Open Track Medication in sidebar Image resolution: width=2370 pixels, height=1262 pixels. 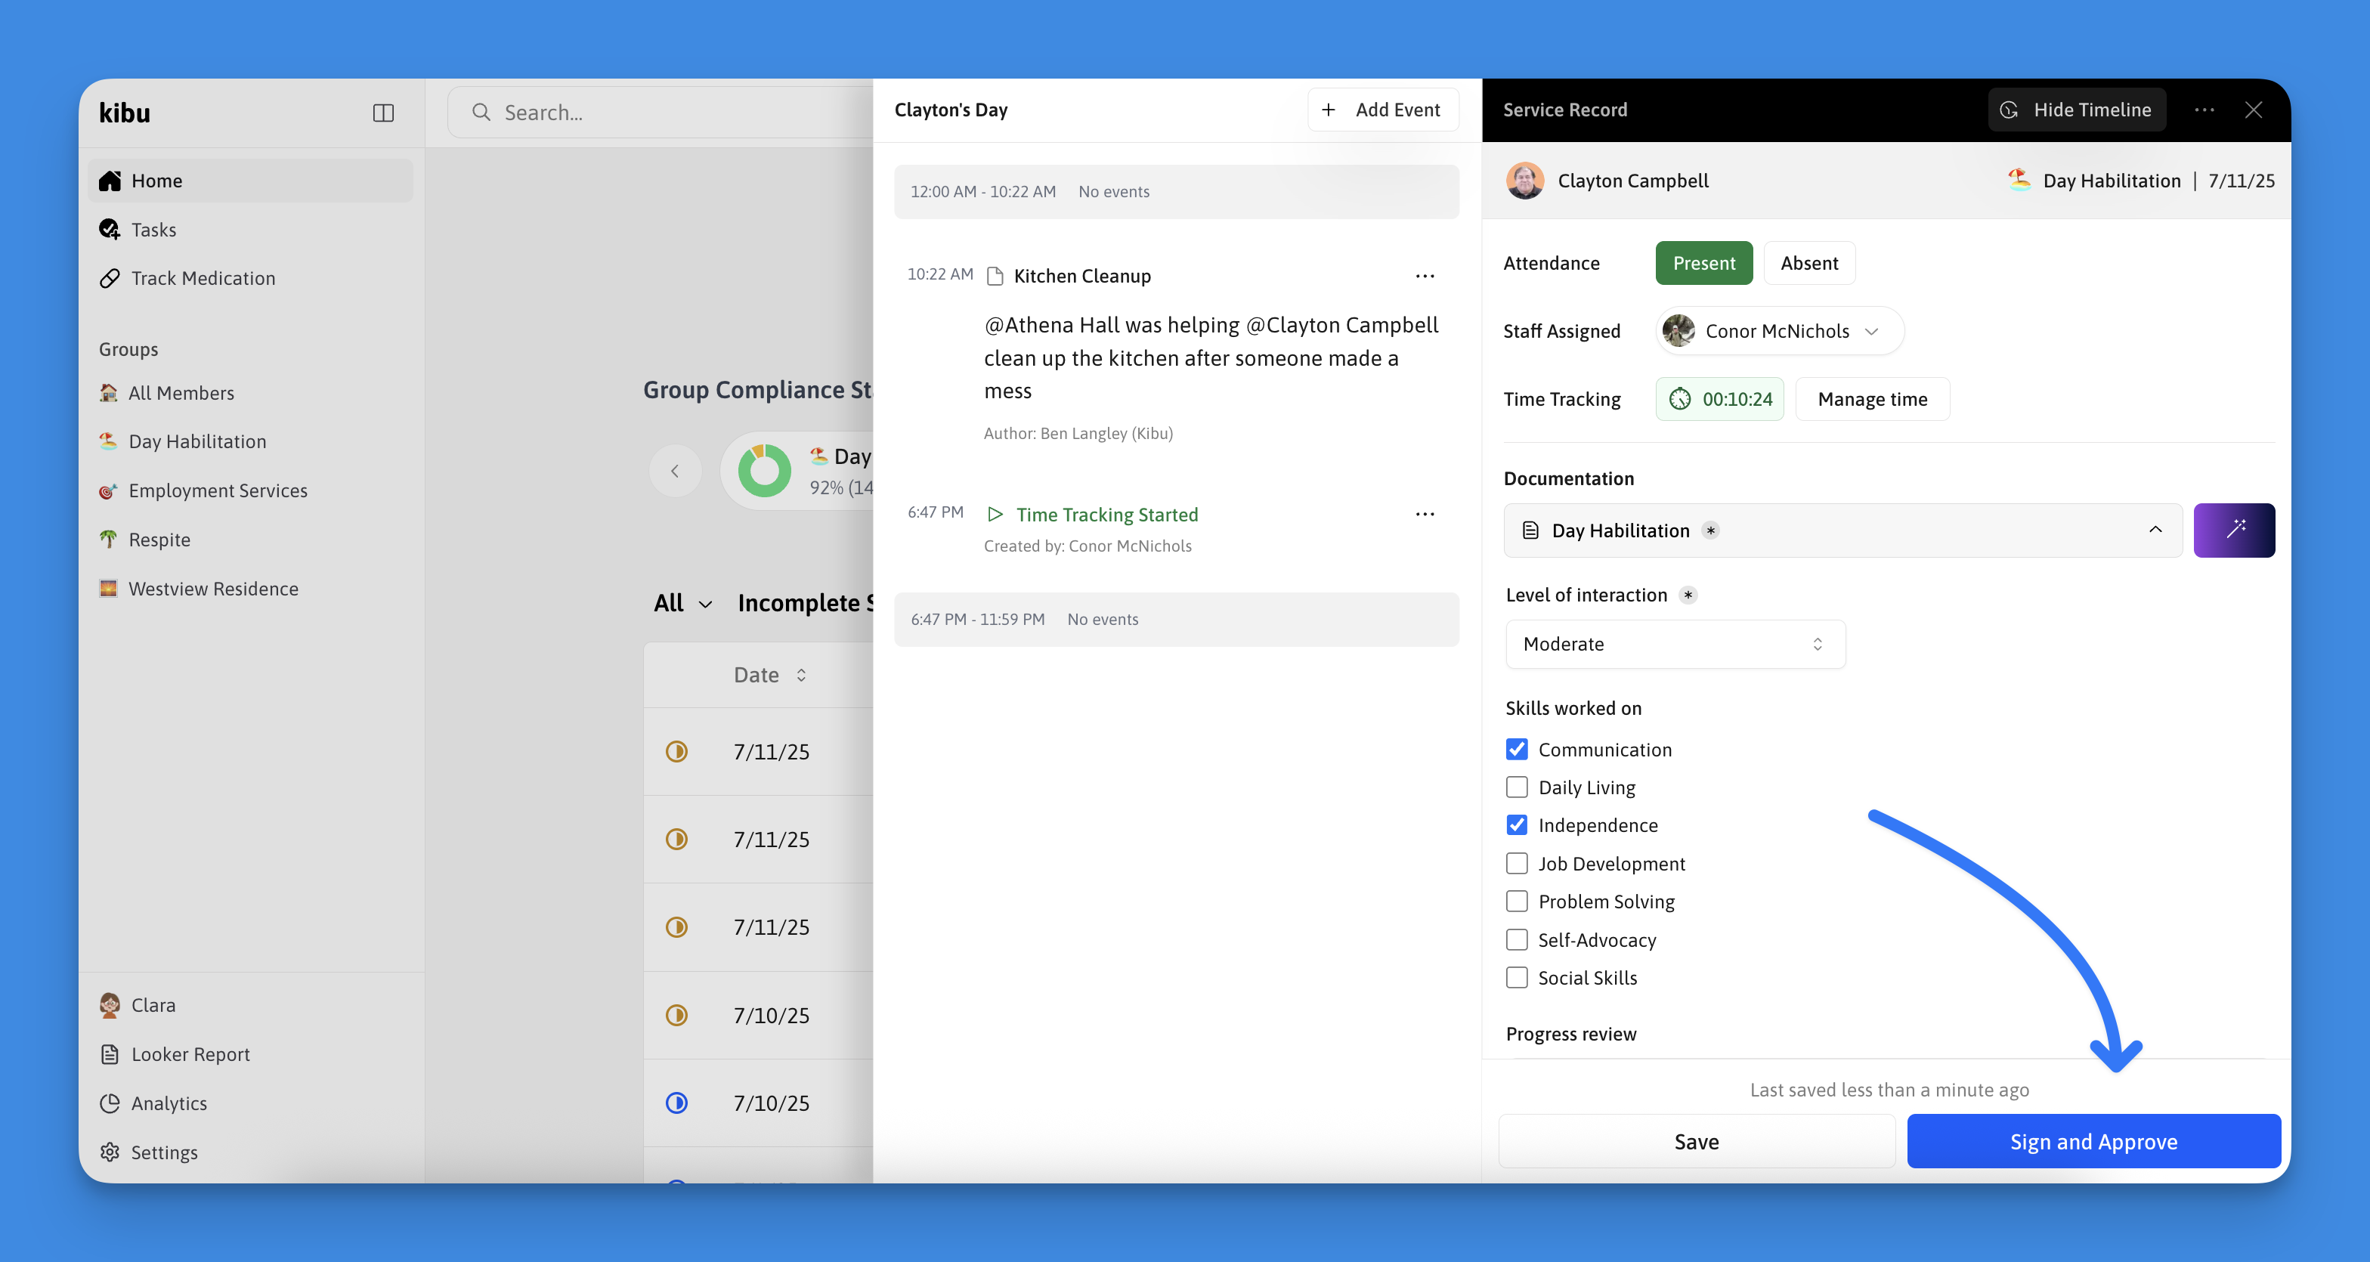[x=203, y=278]
